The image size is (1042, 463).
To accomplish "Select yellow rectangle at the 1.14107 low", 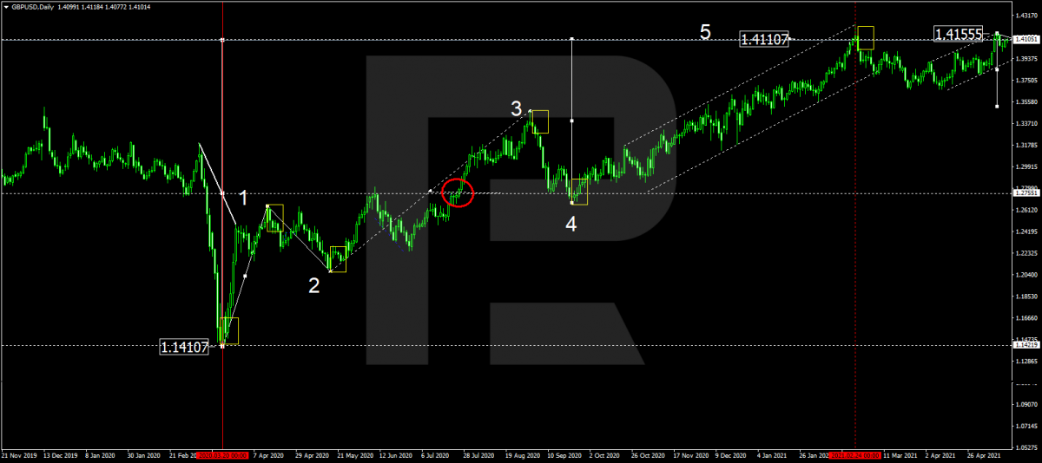I will 230,330.
